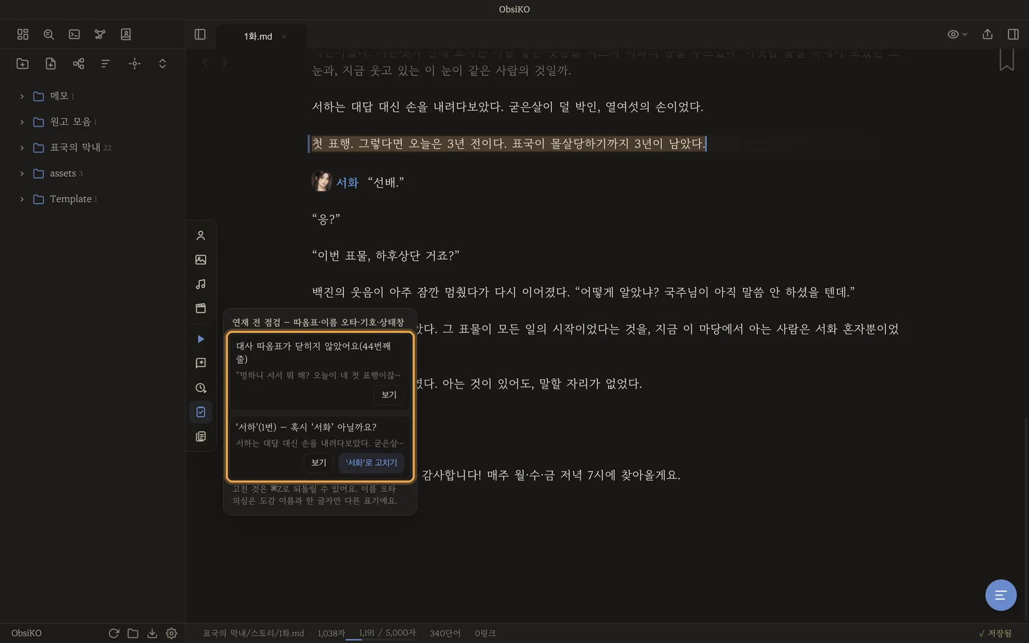Toggle the bookmark ribbon on the note

[x=1006, y=60]
